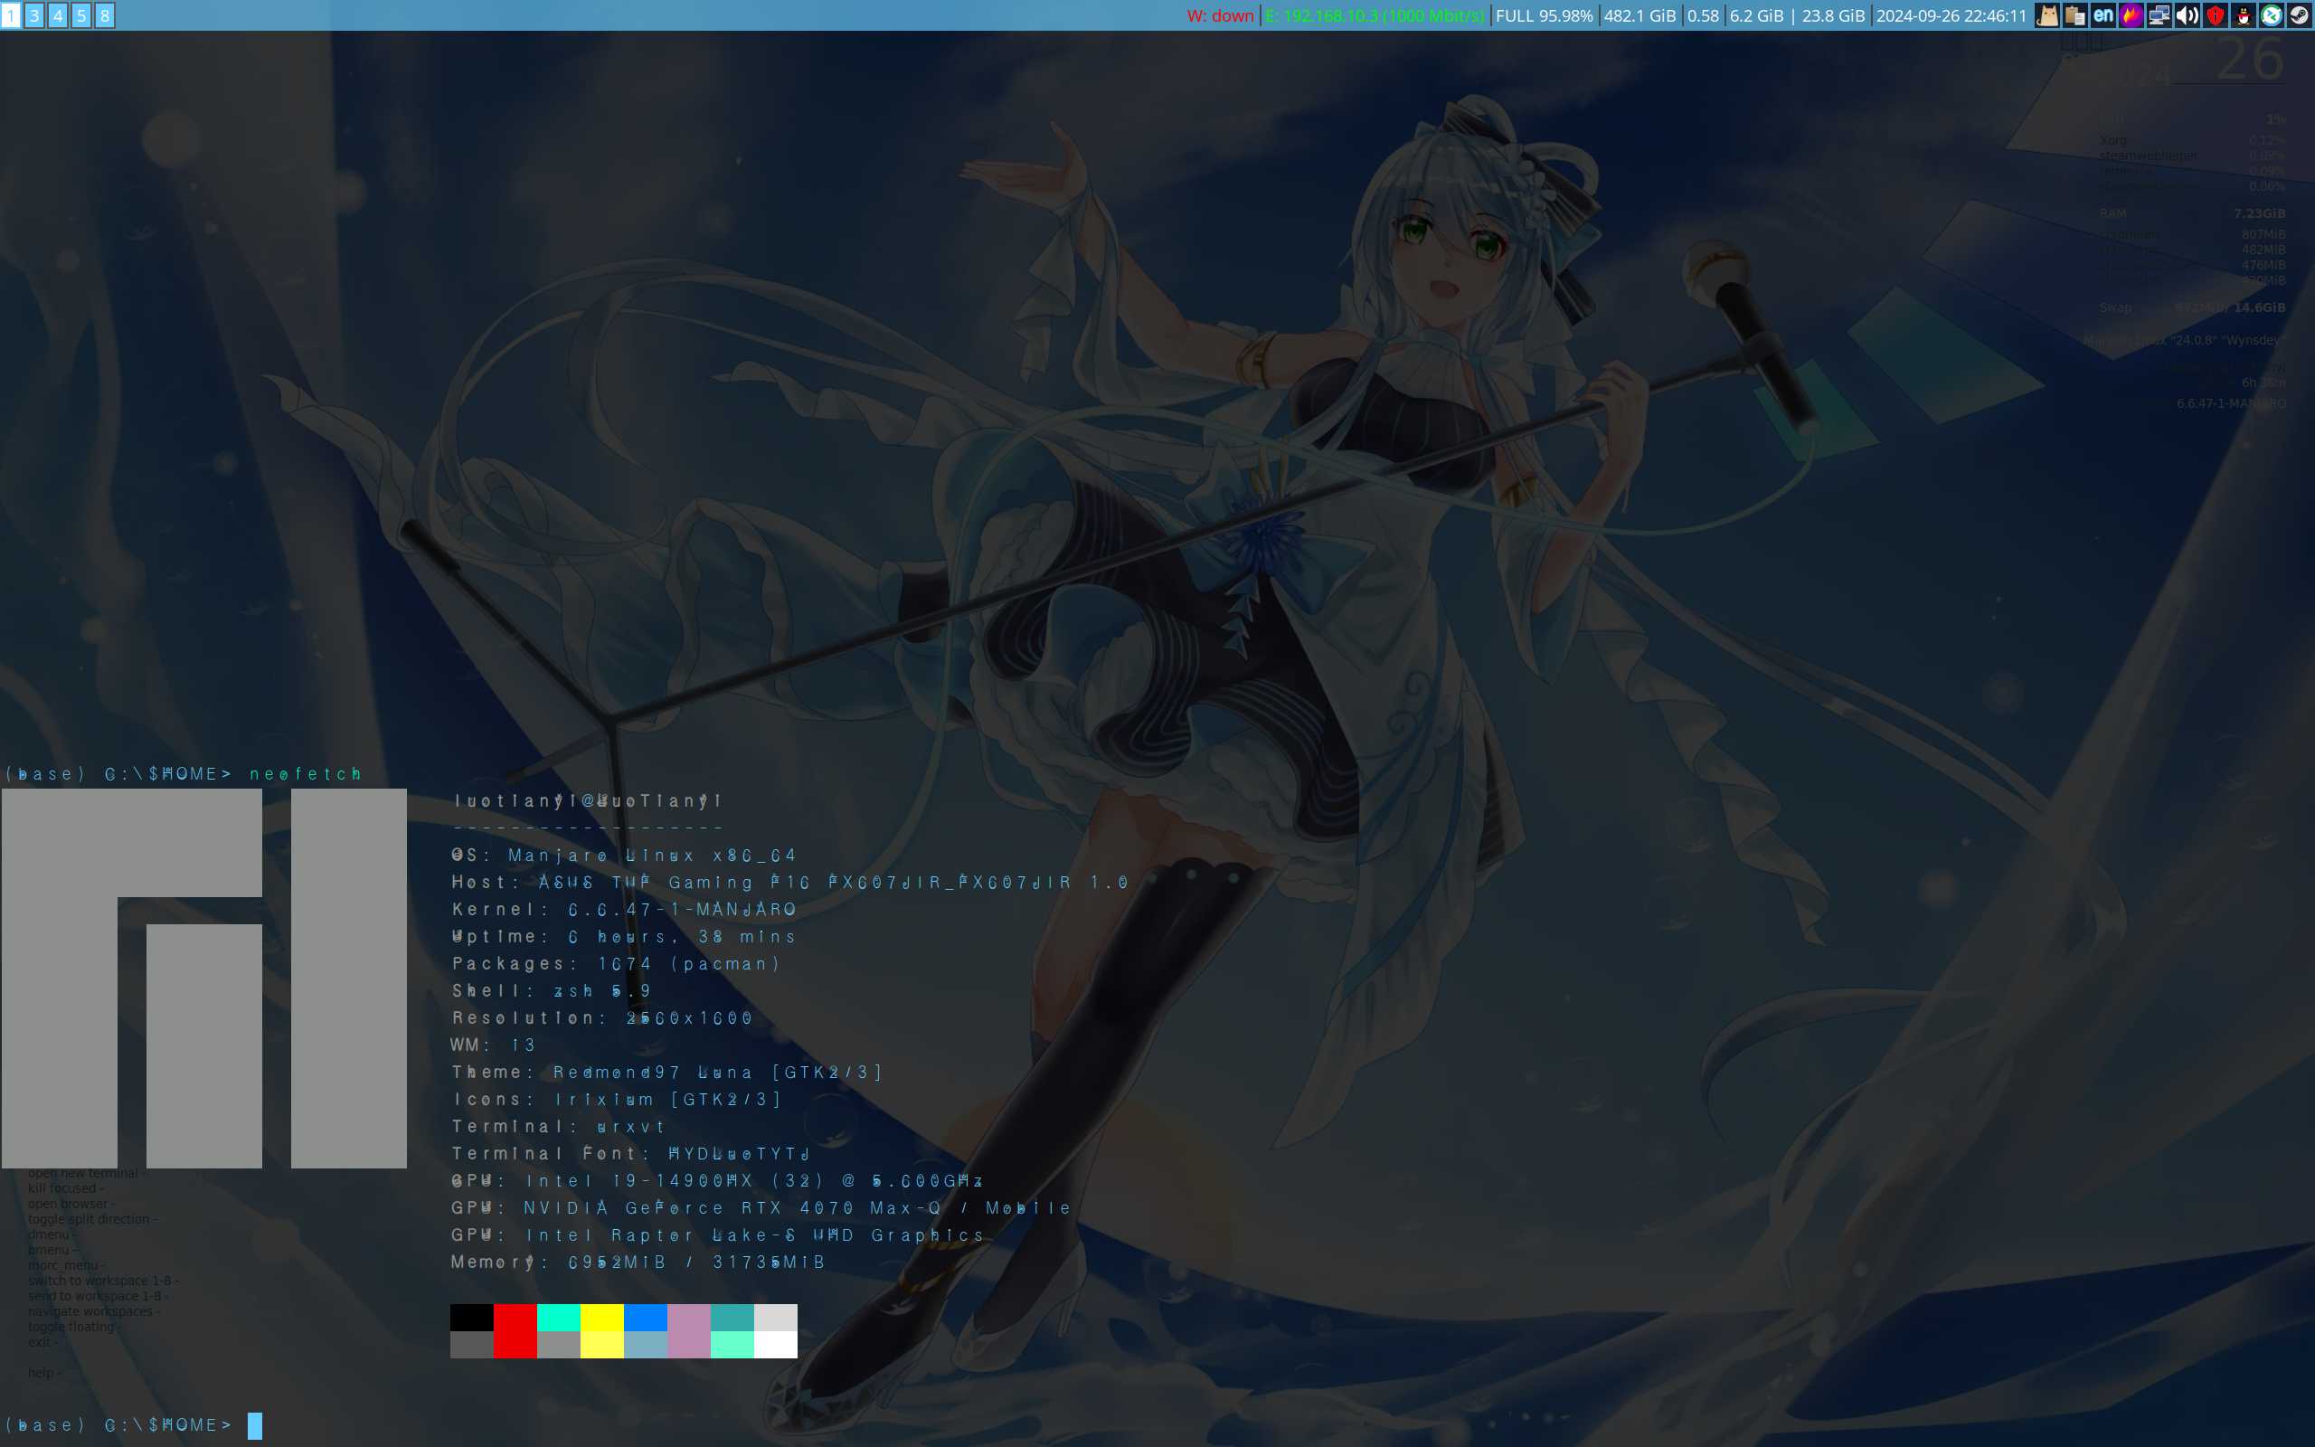Click the 'FULL 95.98%' battery status
This screenshot has height=1447, width=2315.
click(x=1544, y=15)
